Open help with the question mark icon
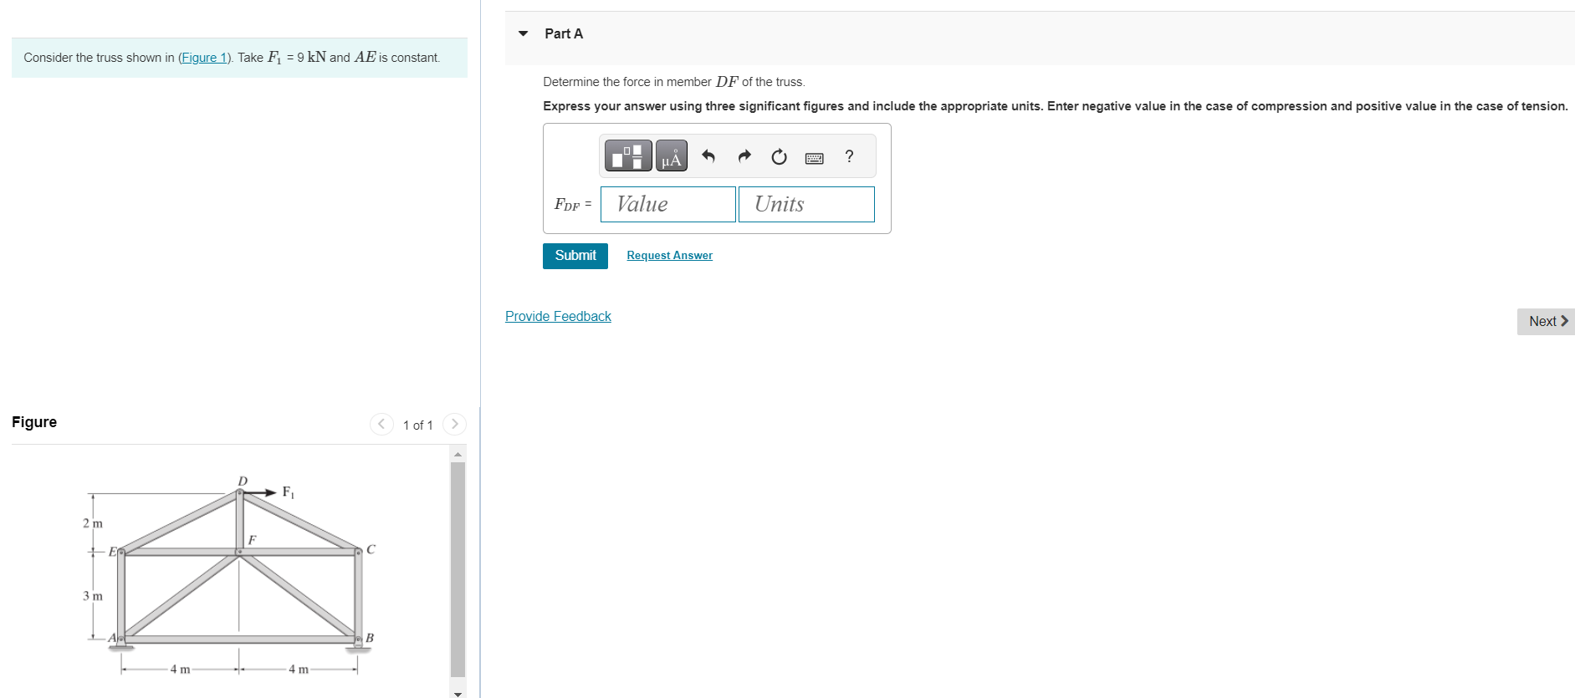 849,156
